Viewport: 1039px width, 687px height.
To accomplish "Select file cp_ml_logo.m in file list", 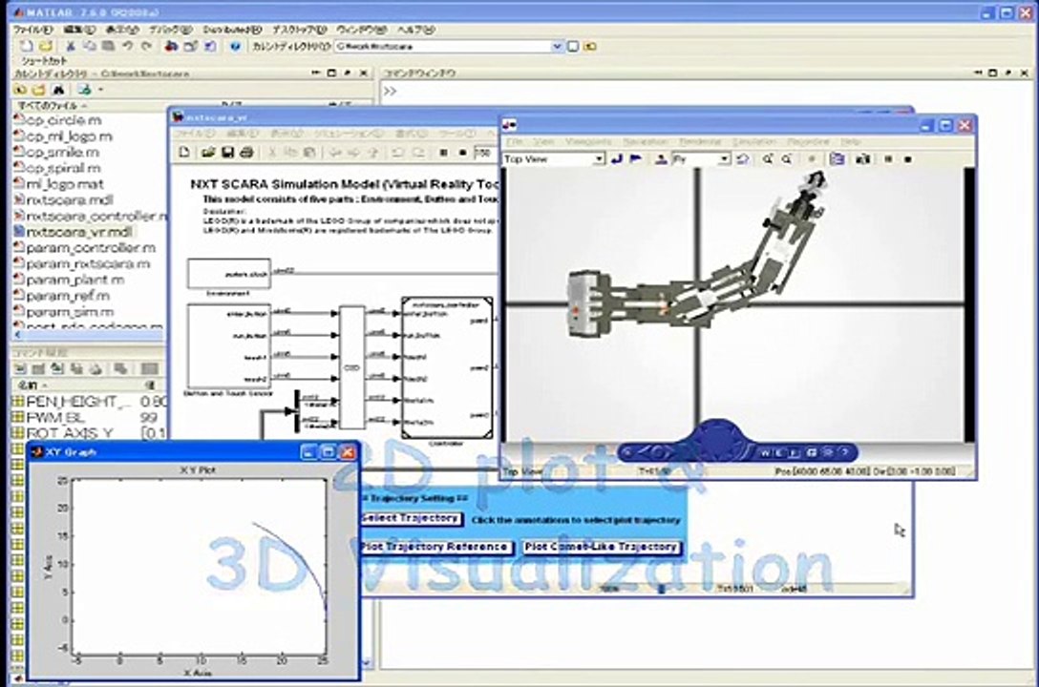I will [x=64, y=136].
